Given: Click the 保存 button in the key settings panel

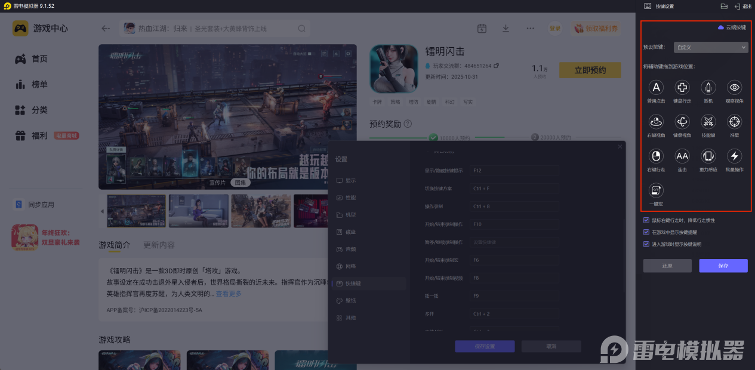Looking at the screenshot, I should pos(723,266).
